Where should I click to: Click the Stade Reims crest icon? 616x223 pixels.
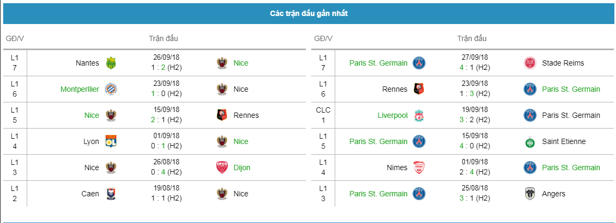coord(530,63)
